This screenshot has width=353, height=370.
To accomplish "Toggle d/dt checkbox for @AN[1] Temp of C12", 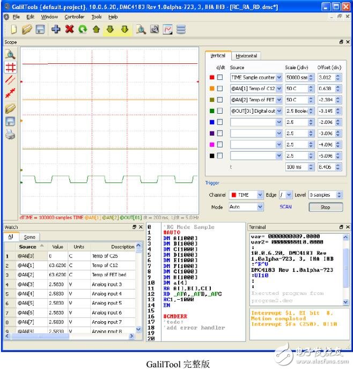I will 220,88.
